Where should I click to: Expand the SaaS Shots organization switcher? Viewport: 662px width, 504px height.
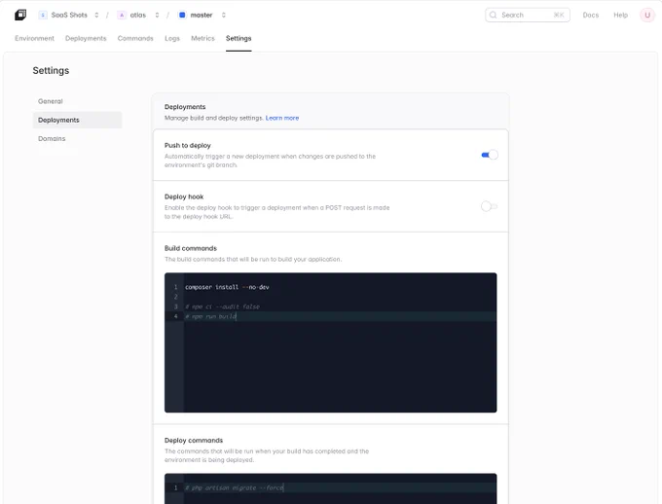[x=96, y=16]
